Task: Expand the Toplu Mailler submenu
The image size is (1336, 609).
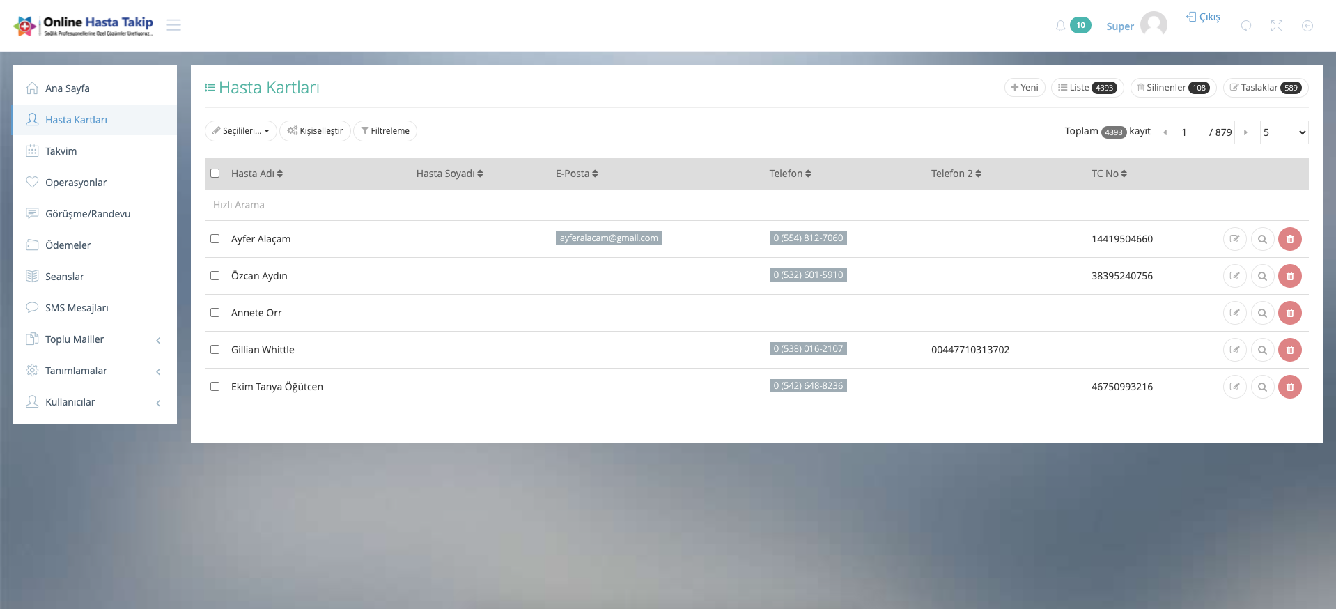Action: pyautogui.click(x=95, y=339)
